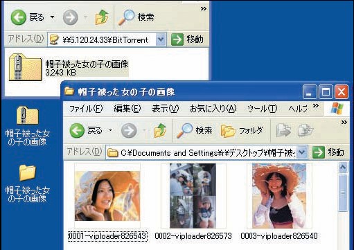Click the green Back arrow in BitTorrent window

[18, 17]
